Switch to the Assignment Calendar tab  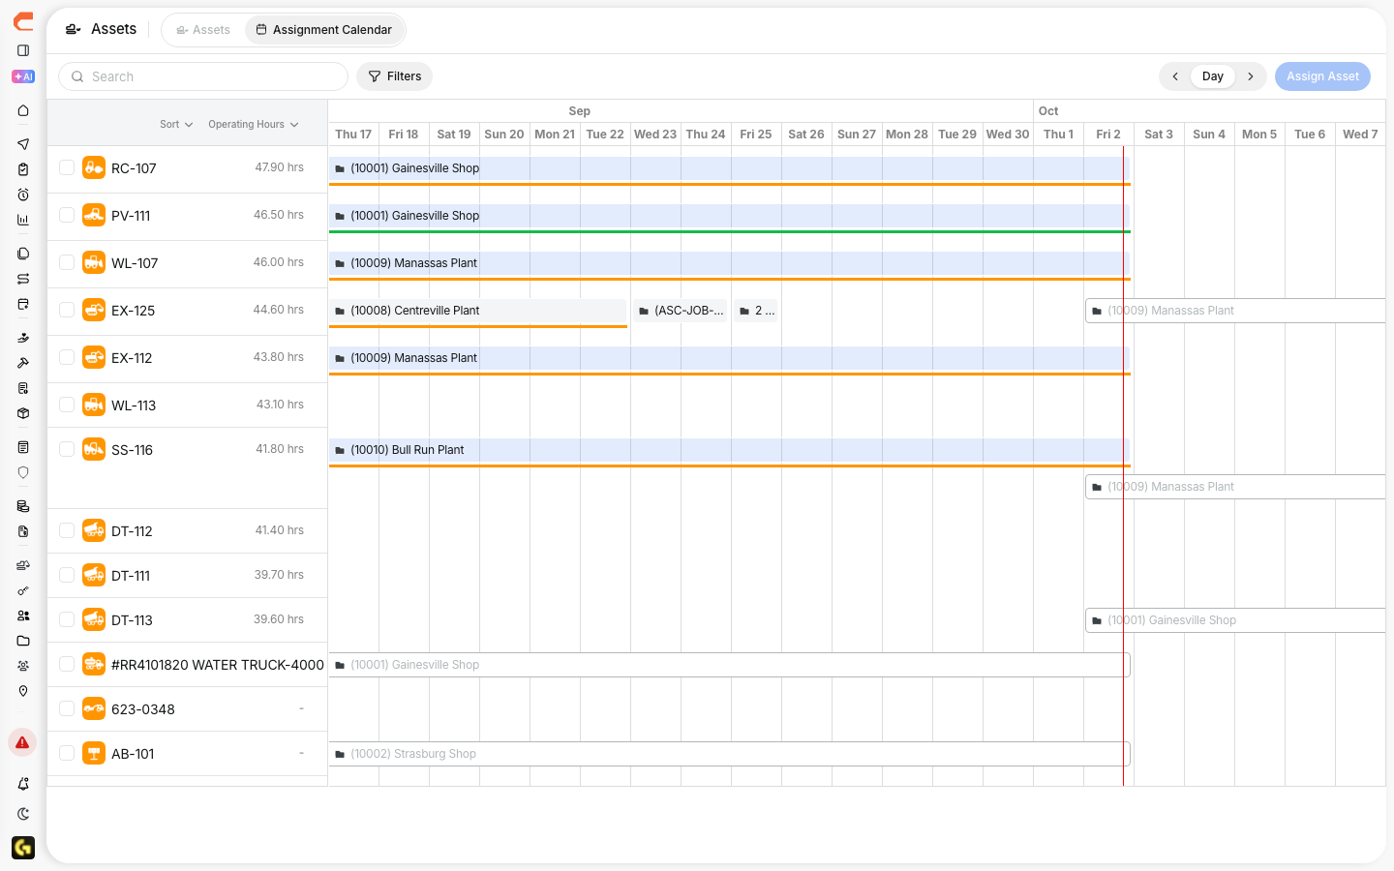[324, 30]
